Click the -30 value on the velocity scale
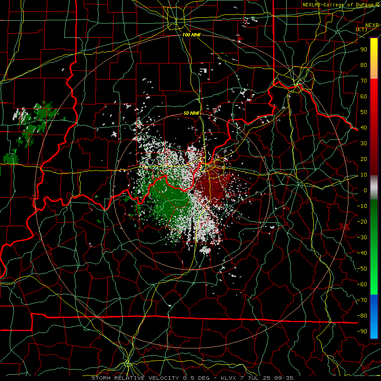The image size is (381, 381). click(x=362, y=237)
